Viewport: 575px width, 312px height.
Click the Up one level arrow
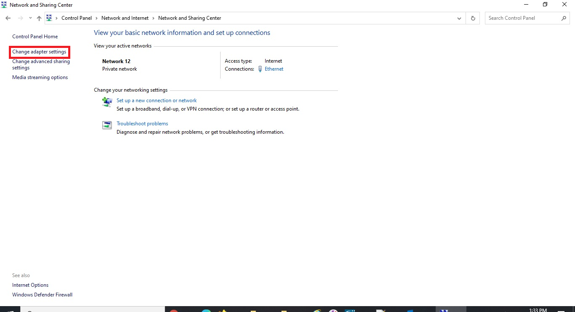point(39,18)
